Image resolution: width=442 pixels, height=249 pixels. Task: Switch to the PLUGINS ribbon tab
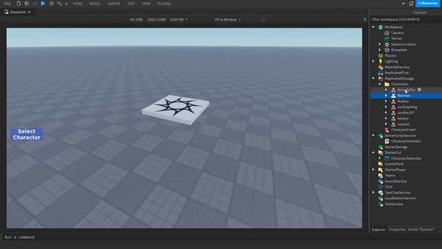(x=164, y=3)
